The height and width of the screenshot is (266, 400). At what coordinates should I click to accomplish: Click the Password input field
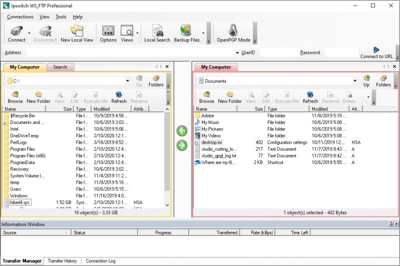342,53
